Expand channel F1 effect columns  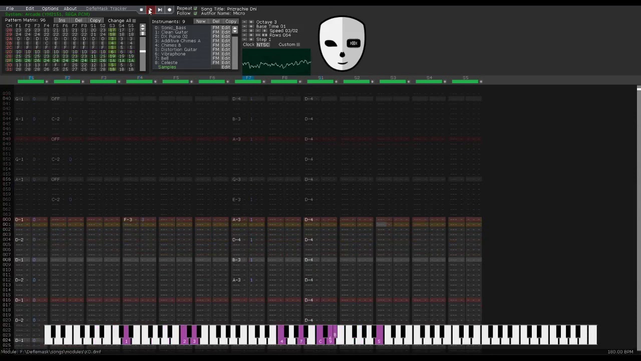pyautogui.click(x=47, y=81)
